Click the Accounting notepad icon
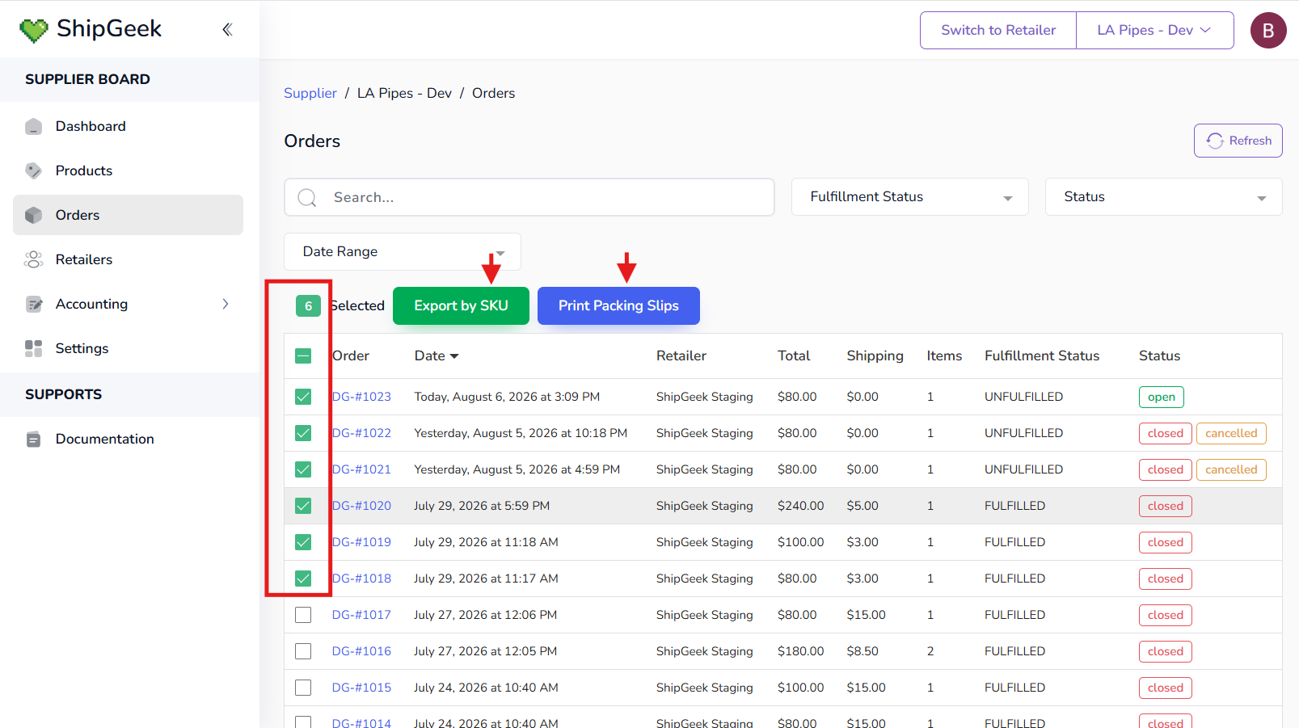 (x=33, y=304)
